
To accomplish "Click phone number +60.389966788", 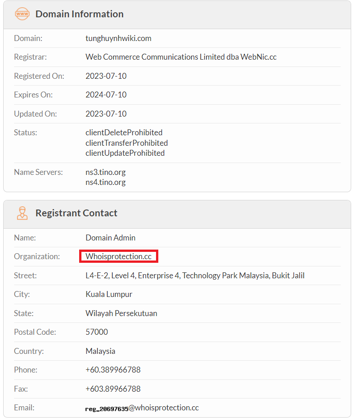I will pyautogui.click(x=113, y=370).
